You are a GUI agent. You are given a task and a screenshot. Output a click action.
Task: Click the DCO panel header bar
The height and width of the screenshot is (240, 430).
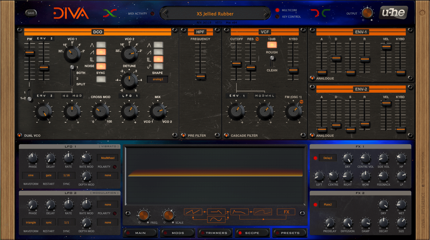coord(97,32)
